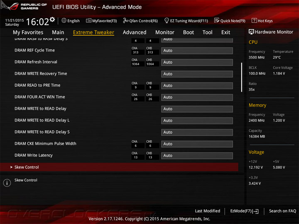Click memory frequency 2400 MHz value
This screenshot has height=224, width=299.
[x=257, y=120]
